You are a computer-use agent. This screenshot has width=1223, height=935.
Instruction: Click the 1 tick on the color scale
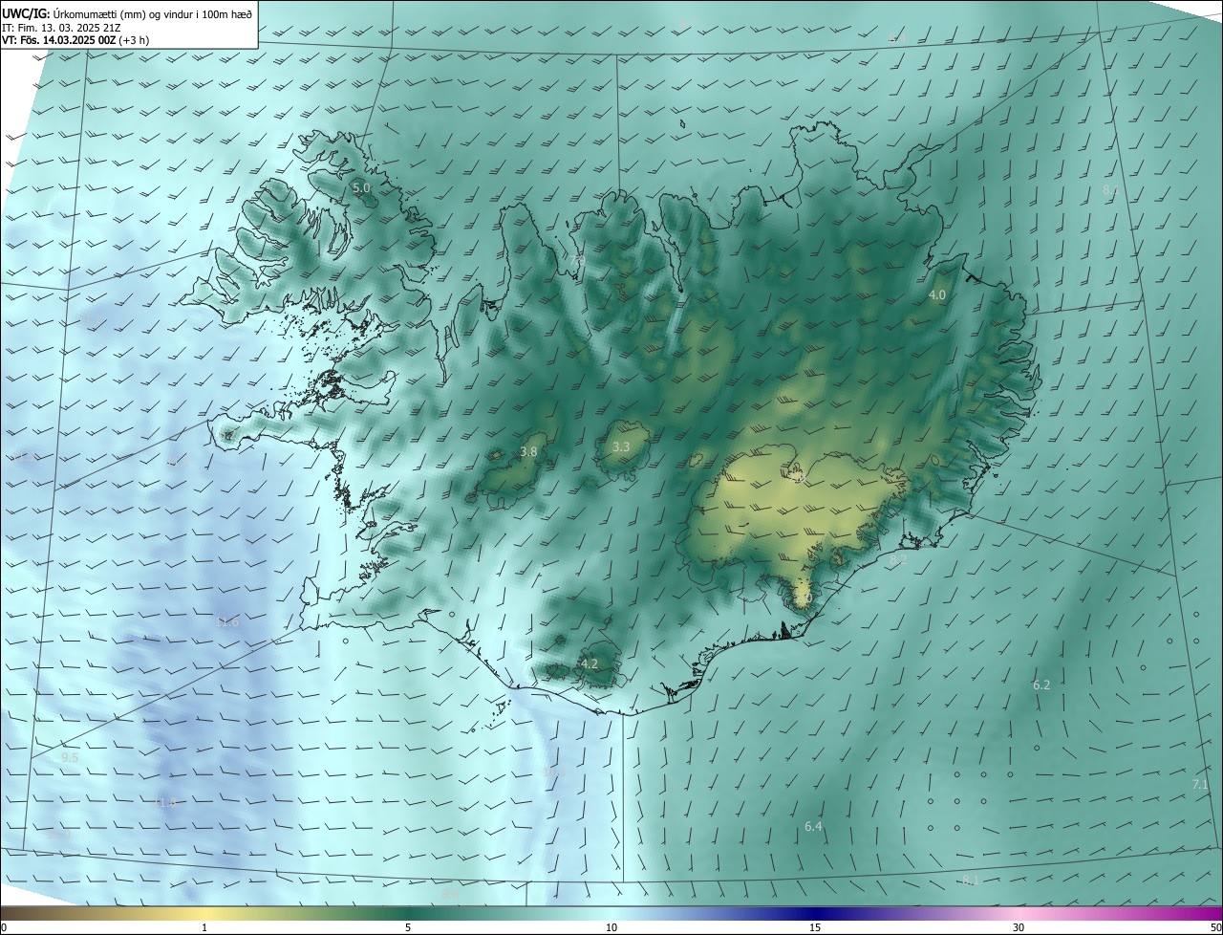204,927
